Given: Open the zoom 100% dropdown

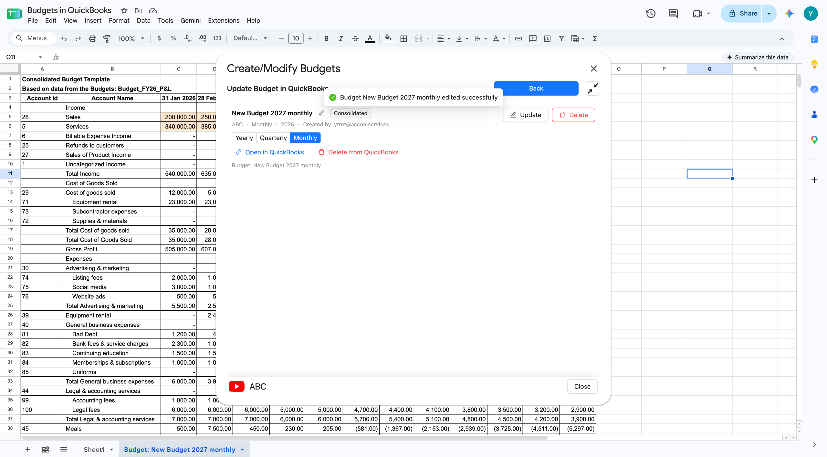Looking at the screenshot, I should pos(131,38).
